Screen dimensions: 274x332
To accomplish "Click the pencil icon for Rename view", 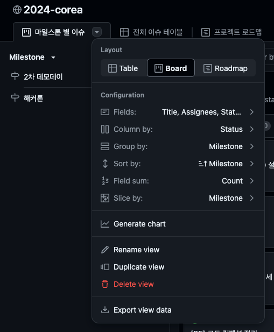I will click(x=105, y=250).
